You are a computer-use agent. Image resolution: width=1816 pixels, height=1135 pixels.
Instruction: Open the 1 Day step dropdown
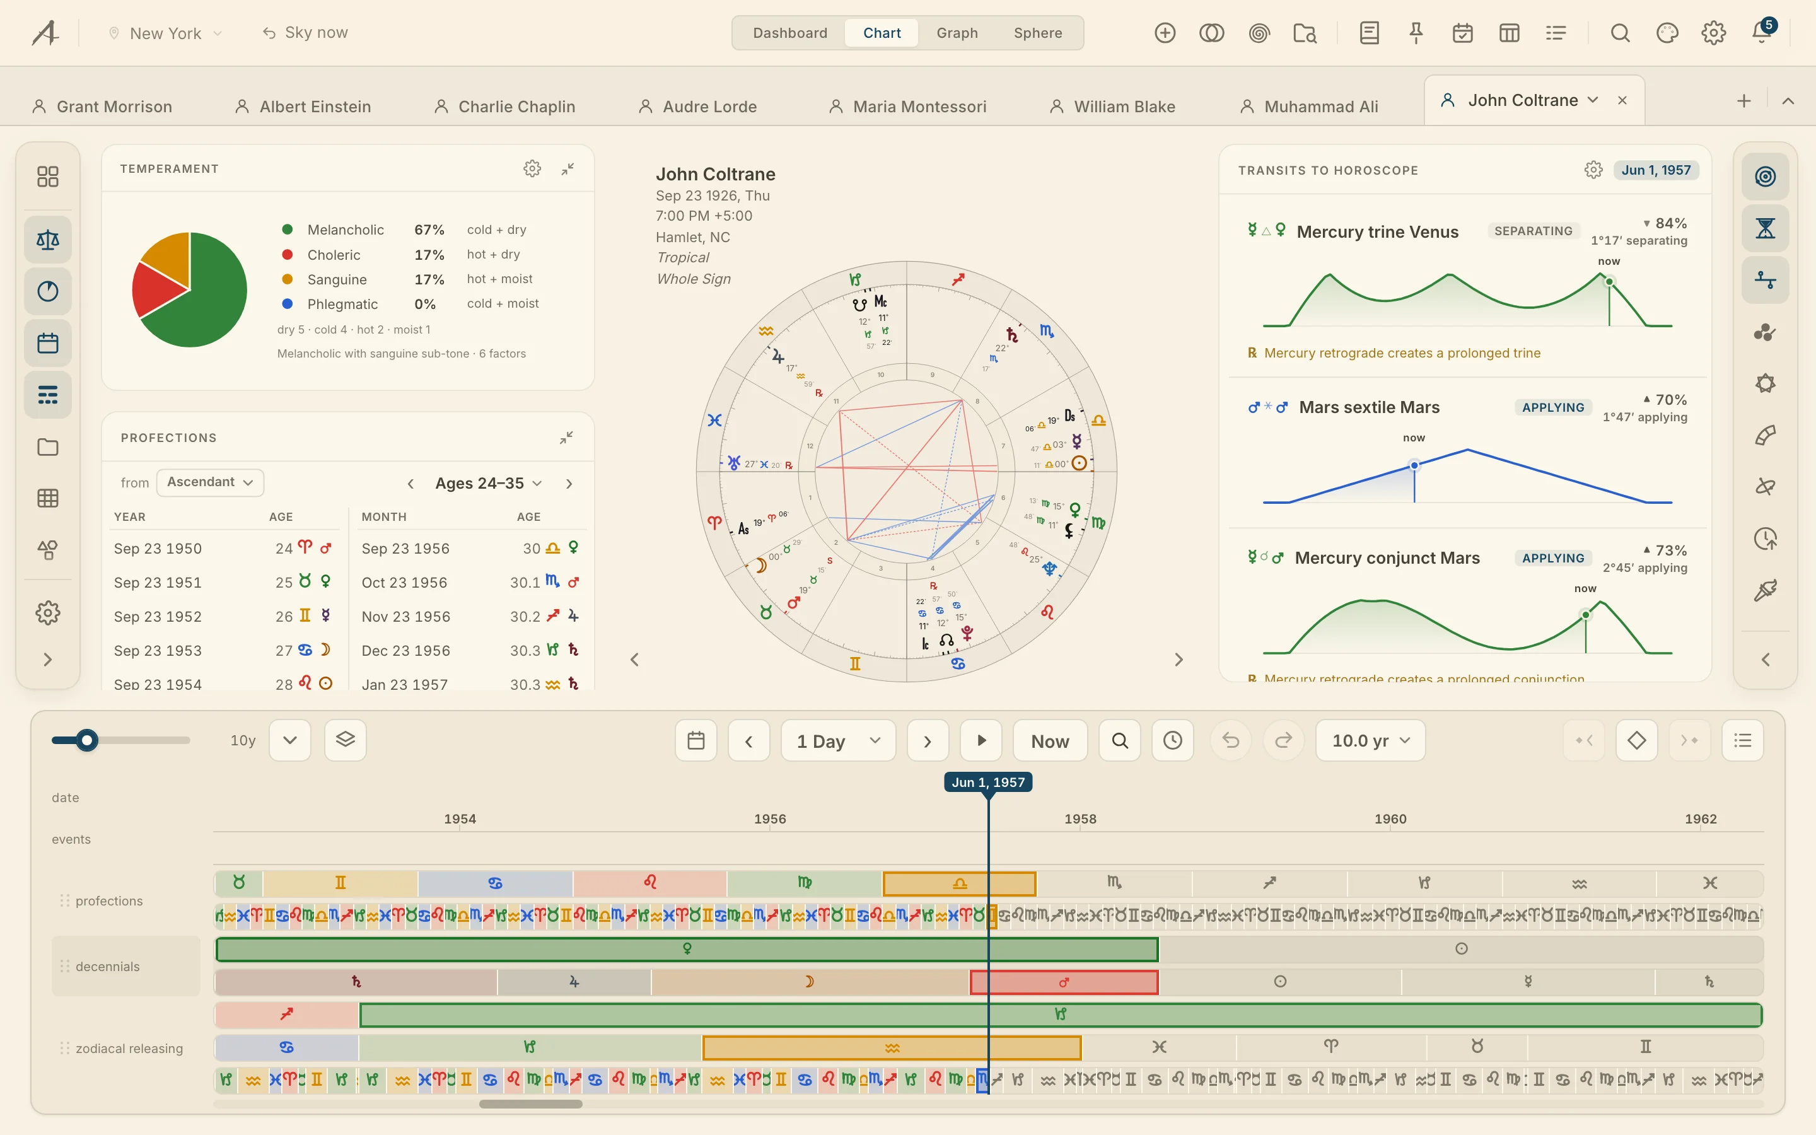coord(838,741)
